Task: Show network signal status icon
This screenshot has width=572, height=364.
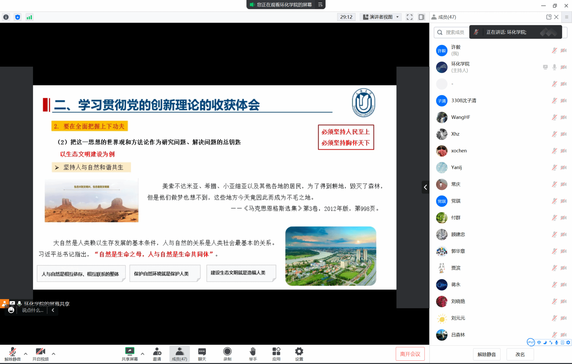Action: point(29,17)
